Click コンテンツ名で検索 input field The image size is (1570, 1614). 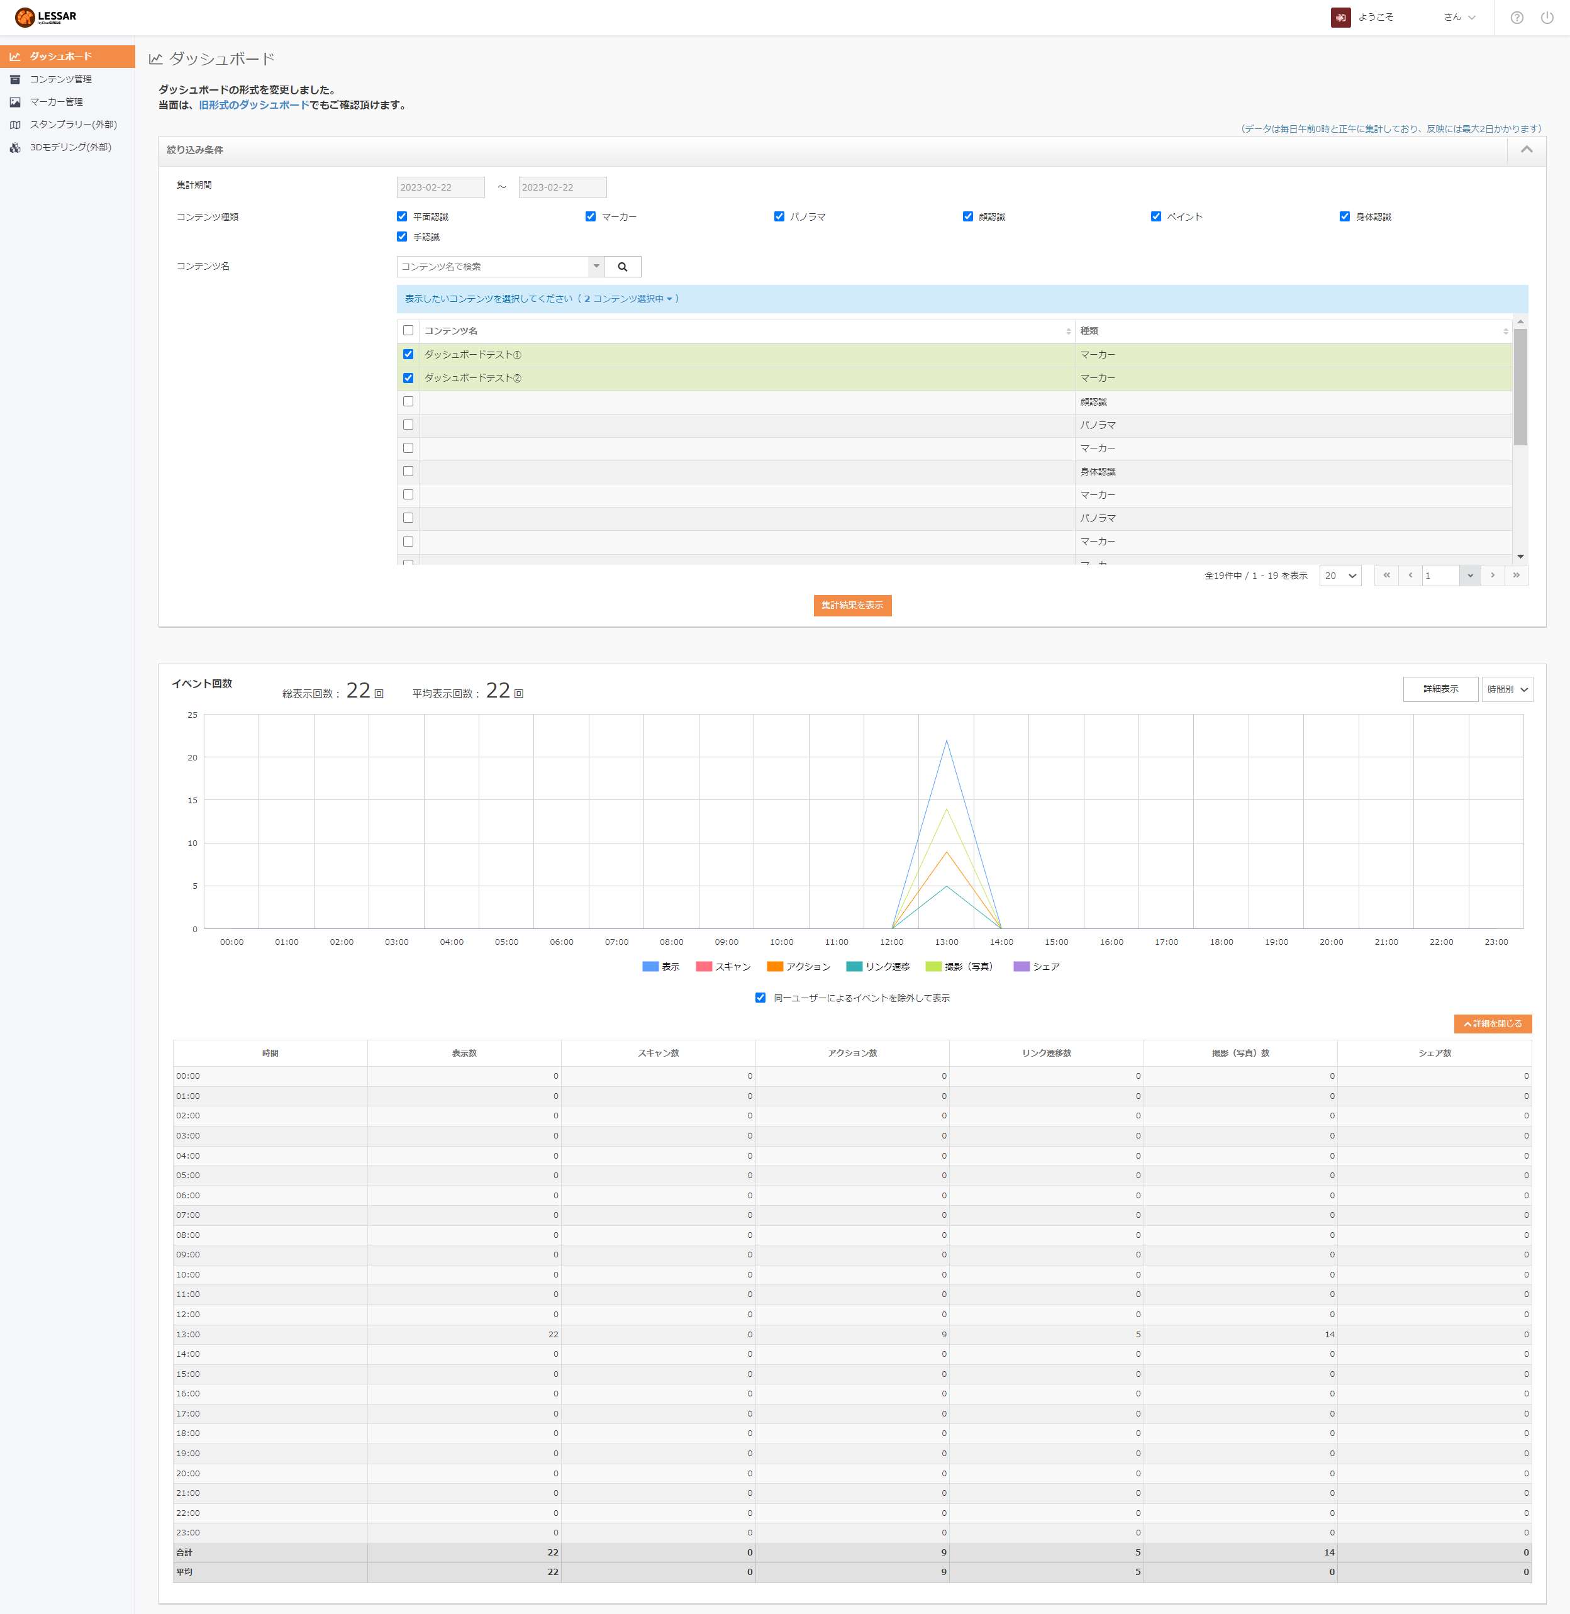pos(493,267)
